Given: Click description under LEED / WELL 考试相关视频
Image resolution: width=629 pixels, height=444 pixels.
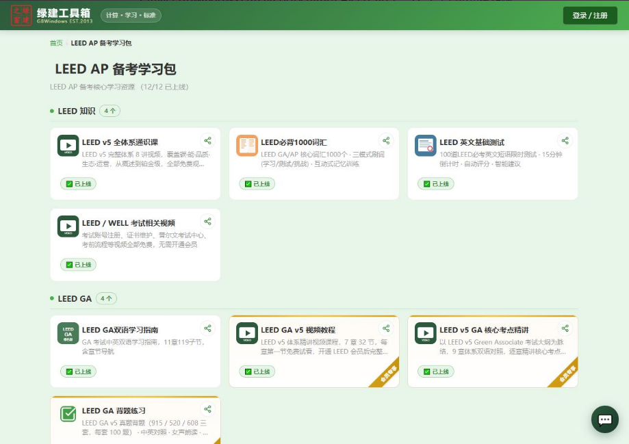Looking at the screenshot, I should pyautogui.click(x=144, y=240).
